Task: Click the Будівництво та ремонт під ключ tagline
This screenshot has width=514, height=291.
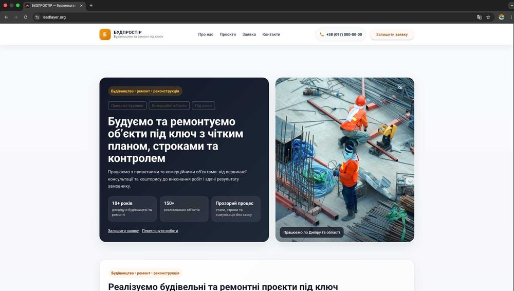Action: click(x=138, y=37)
